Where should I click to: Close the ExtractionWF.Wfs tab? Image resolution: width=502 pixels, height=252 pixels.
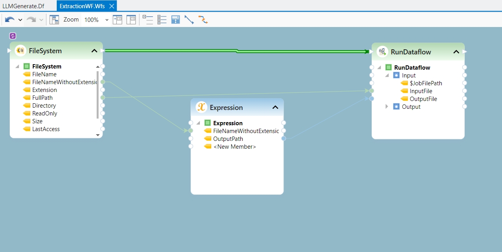coord(112,6)
